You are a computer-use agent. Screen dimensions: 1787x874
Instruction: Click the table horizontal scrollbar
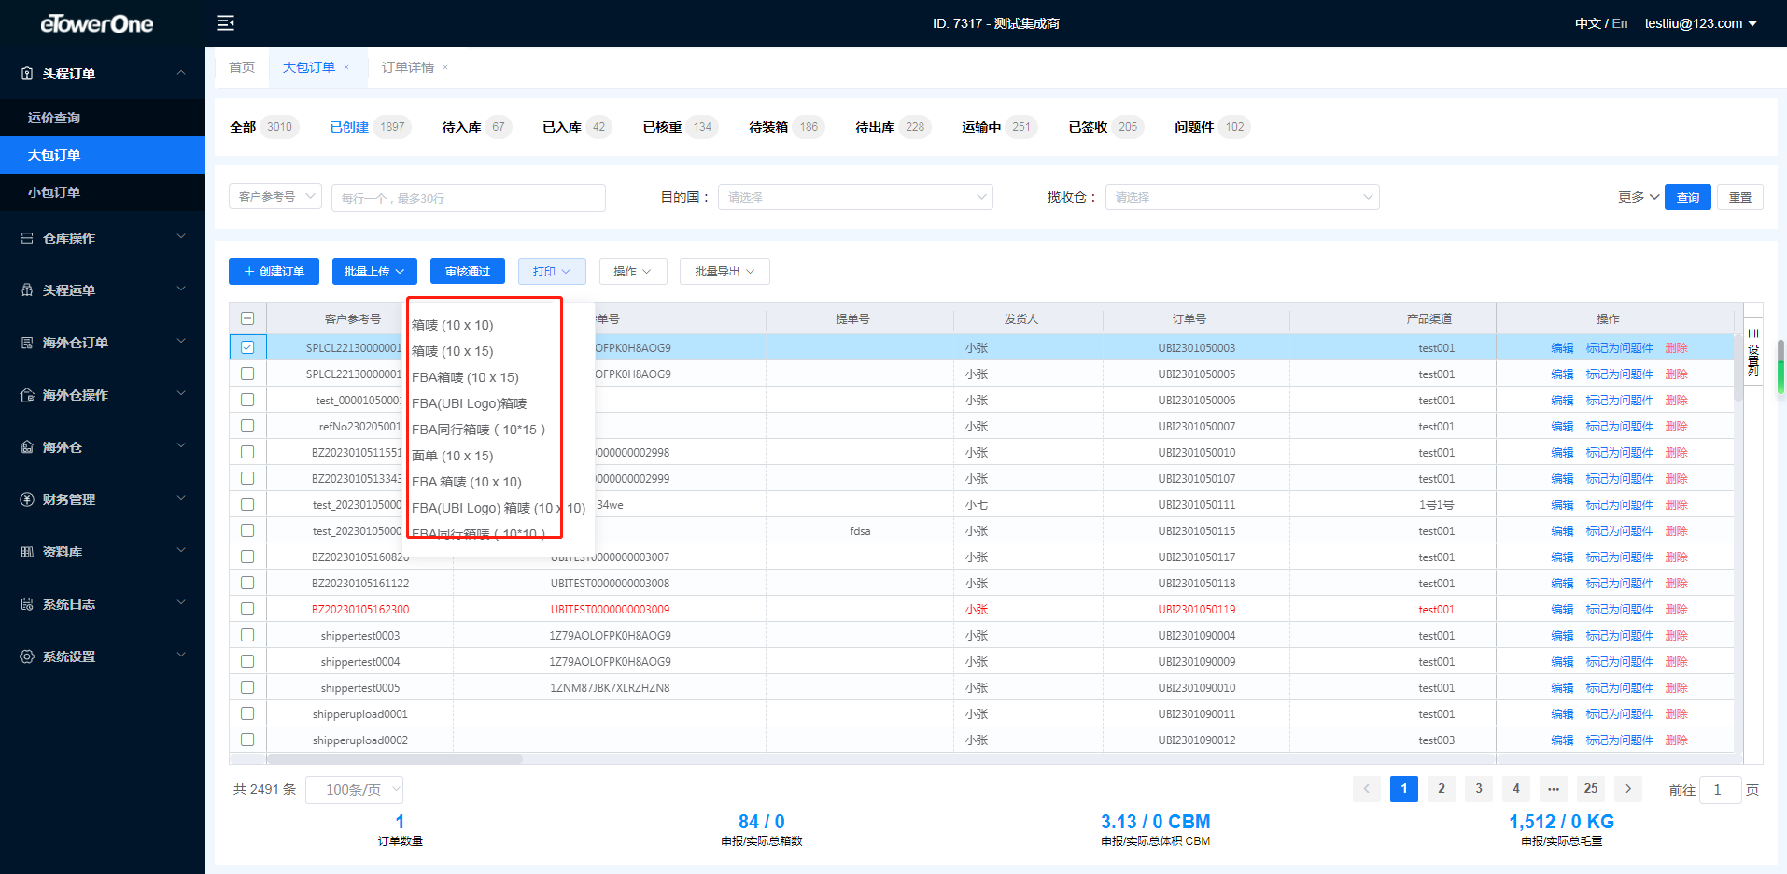(x=395, y=759)
